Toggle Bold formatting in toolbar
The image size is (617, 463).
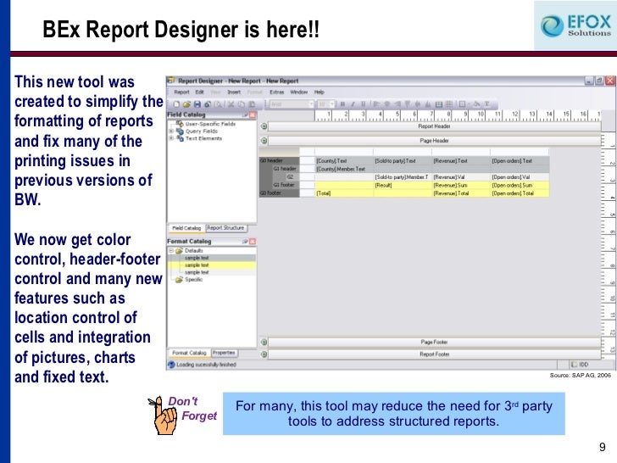(x=342, y=104)
